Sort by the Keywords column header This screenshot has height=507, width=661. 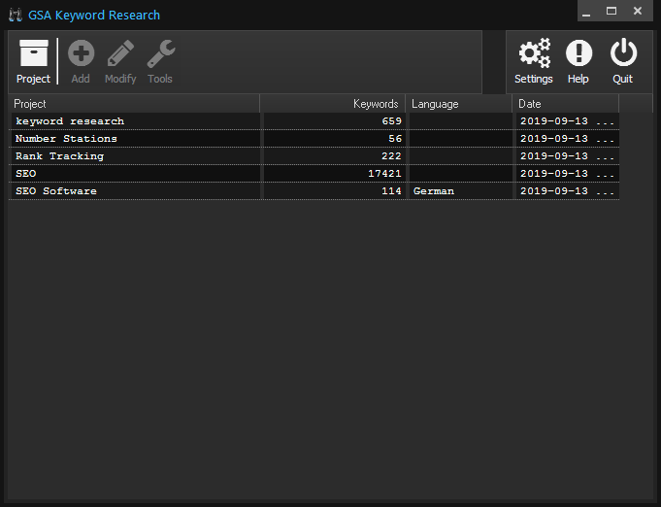[333, 104]
